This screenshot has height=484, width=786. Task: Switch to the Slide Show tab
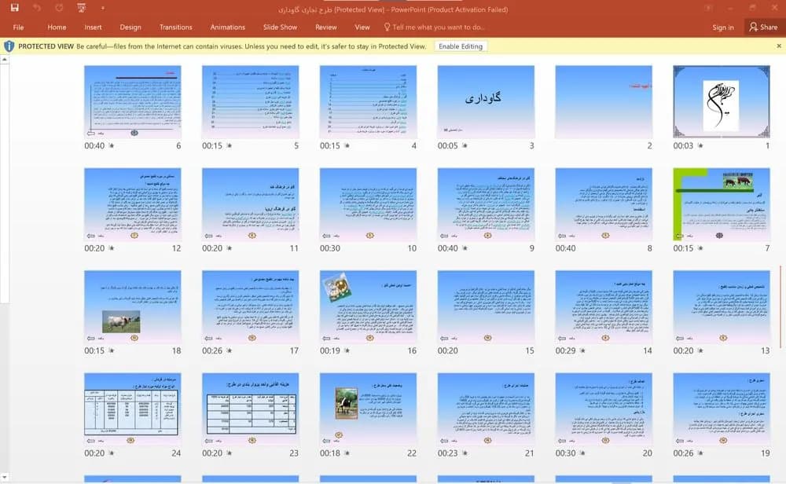click(x=281, y=27)
